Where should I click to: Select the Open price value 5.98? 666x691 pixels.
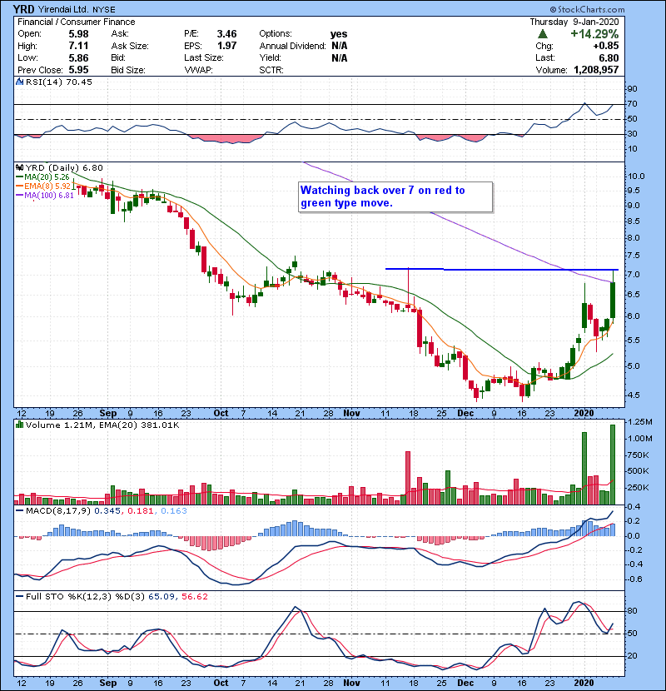[x=78, y=34]
